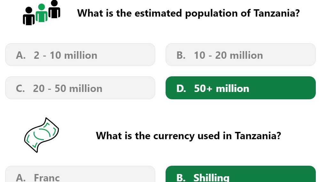
Task: Choose answer C. 20 - 50 million
Action: [x=80, y=88]
